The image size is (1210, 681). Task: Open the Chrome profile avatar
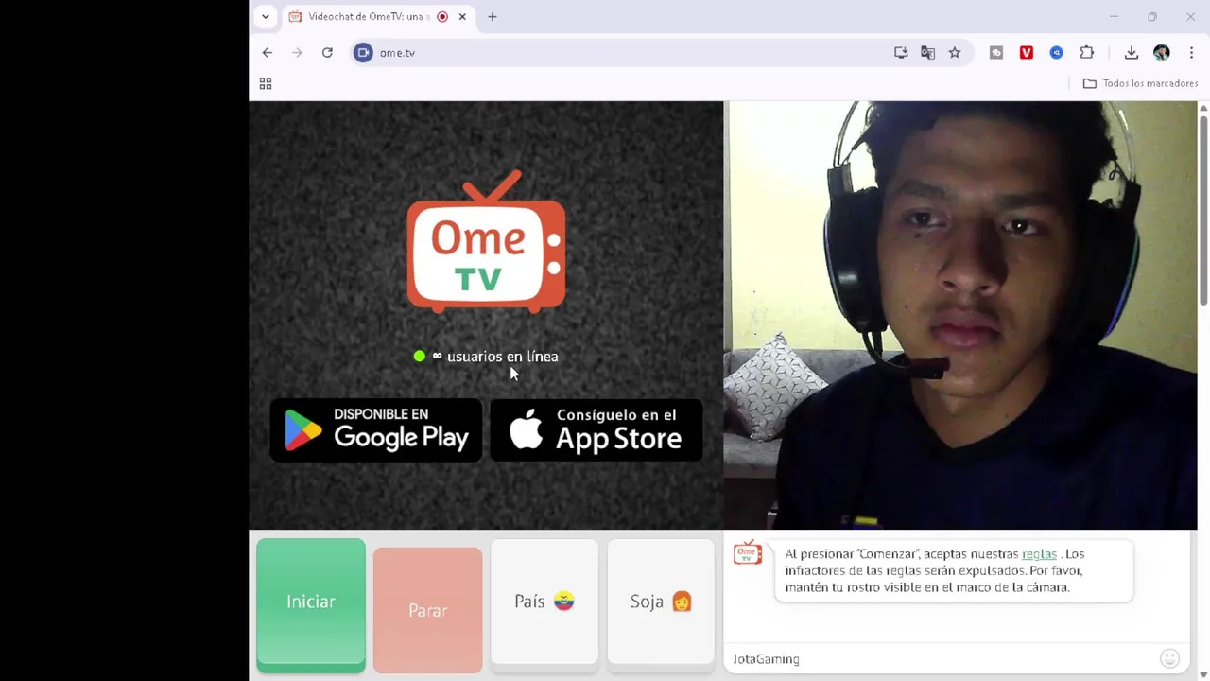pyautogui.click(x=1162, y=53)
